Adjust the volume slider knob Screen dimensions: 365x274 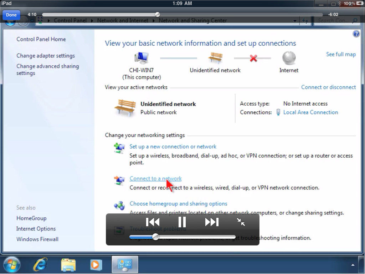click(x=155, y=237)
